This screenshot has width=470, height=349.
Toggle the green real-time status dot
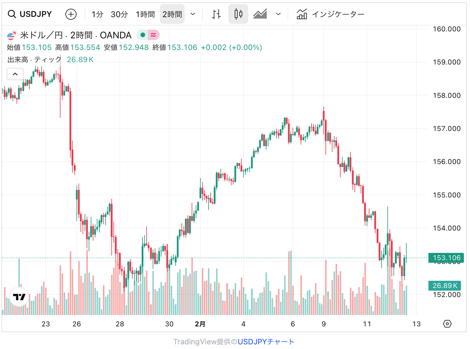(142, 35)
